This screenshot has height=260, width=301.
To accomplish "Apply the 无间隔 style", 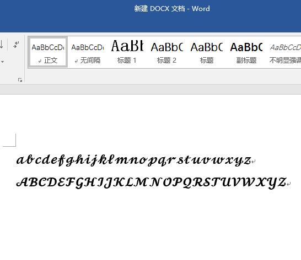I will pos(88,52).
